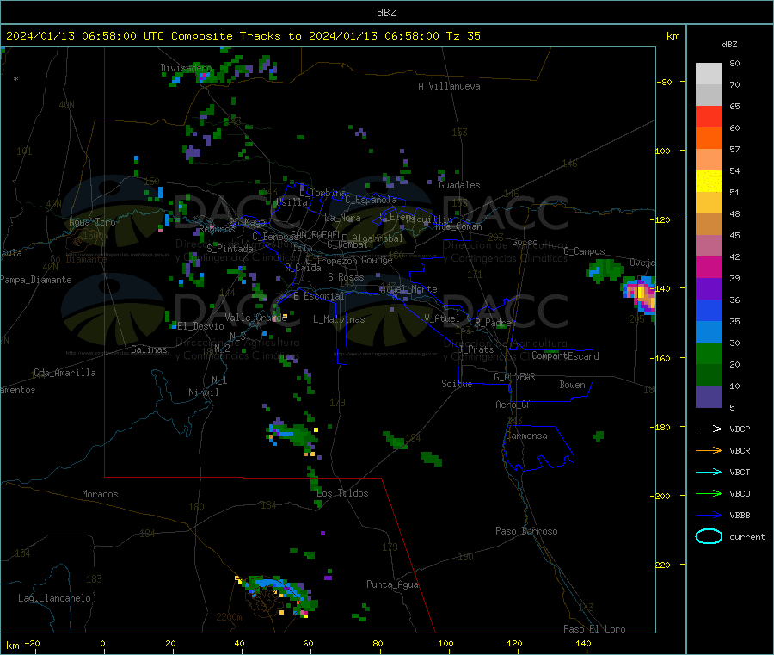Click the 'Tz 35' threshold text
This screenshot has width=774, height=655.
[463, 36]
